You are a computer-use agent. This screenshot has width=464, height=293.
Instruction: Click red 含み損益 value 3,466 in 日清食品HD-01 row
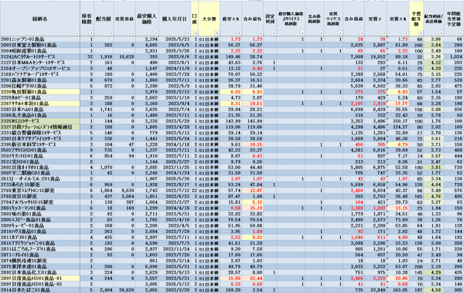(x=357, y=278)
